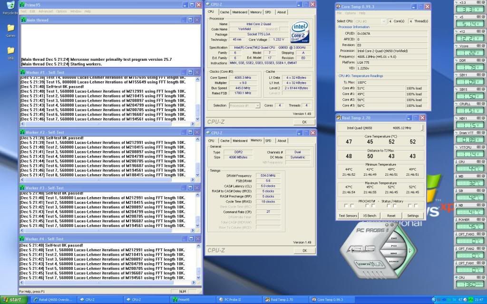The image size is (487, 304).
Task: Click the scroll-up arrow in Worker #2 window
Action: click(x=197, y=140)
